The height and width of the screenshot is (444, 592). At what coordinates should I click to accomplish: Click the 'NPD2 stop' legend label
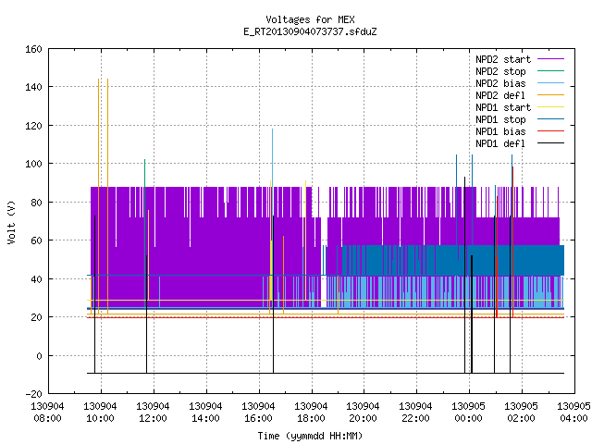point(500,71)
